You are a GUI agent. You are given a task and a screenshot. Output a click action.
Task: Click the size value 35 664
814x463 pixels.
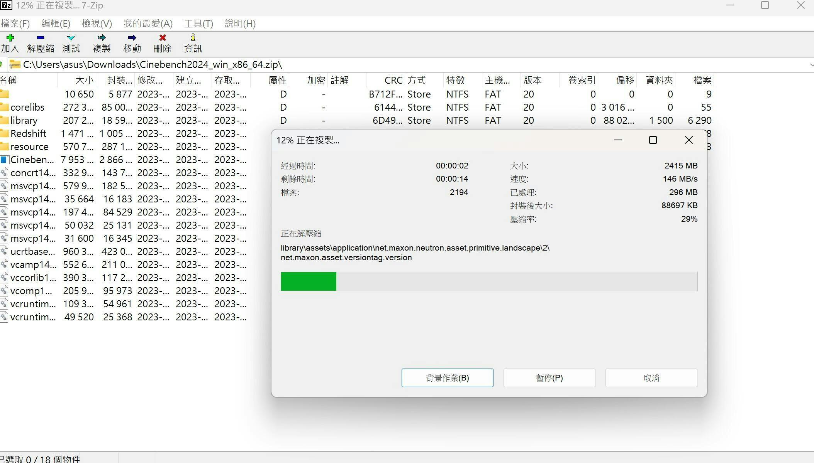pos(79,199)
